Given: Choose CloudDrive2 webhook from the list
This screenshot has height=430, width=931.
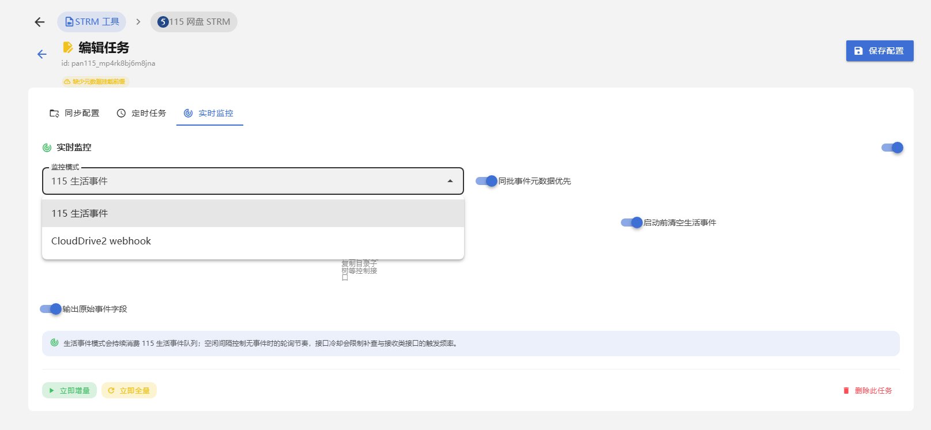Looking at the screenshot, I should click(x=253, y=241).
